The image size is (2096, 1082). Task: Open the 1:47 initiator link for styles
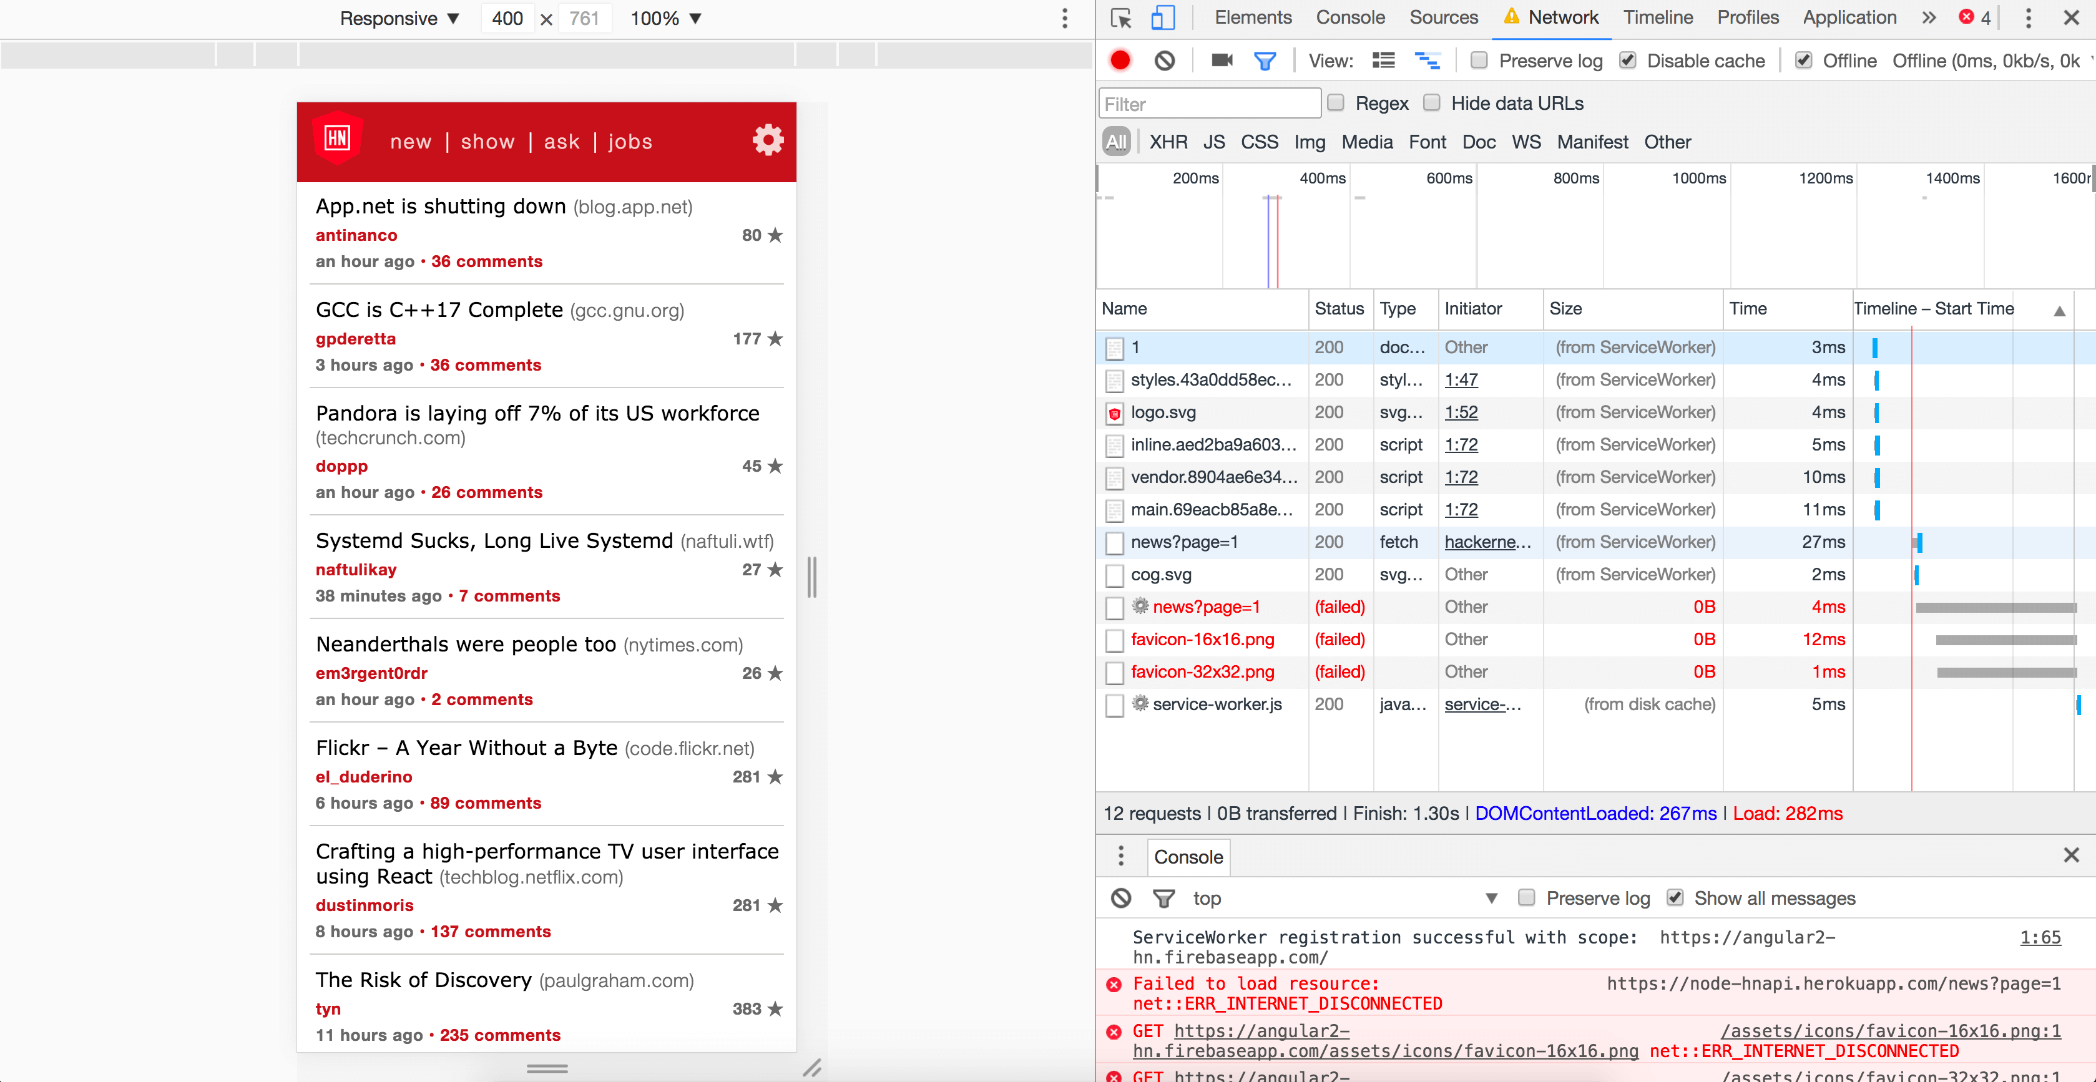[x=1461, y=380]
